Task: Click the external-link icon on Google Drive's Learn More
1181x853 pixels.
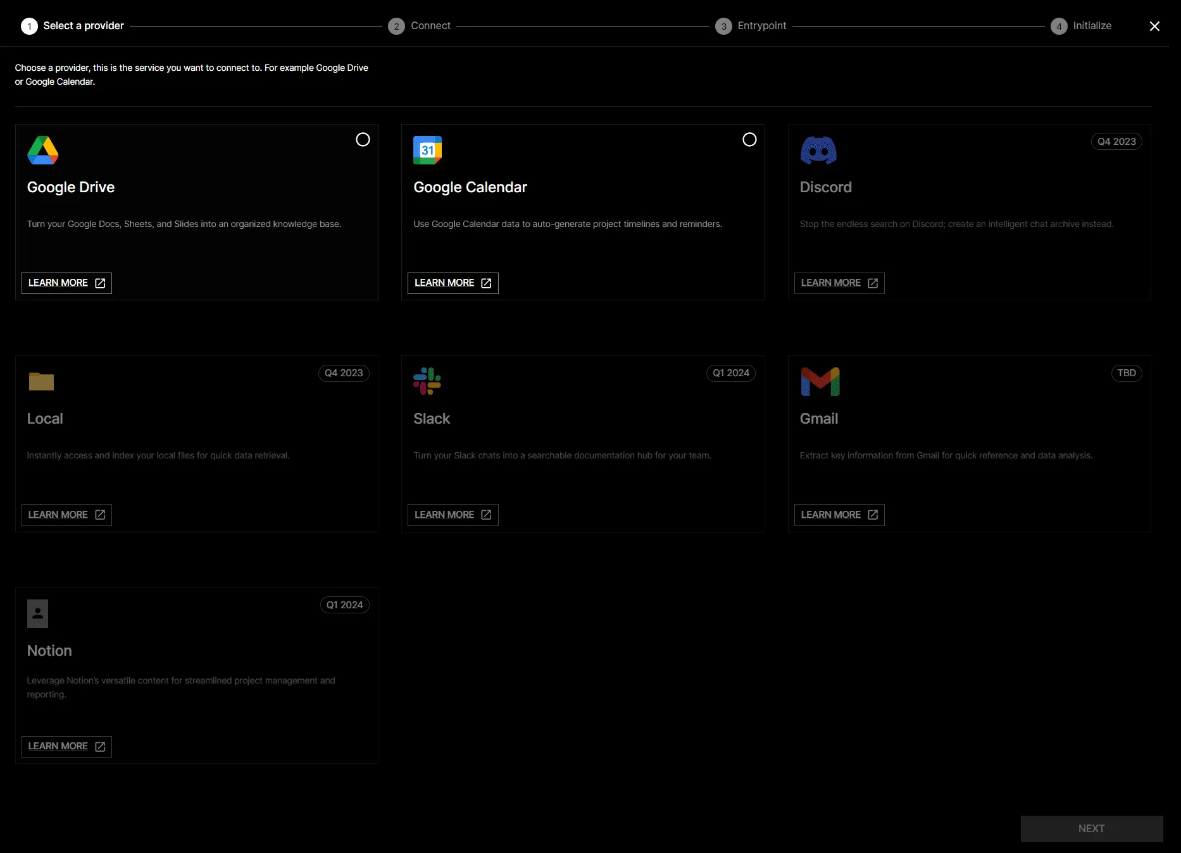Action: (100, 283)
